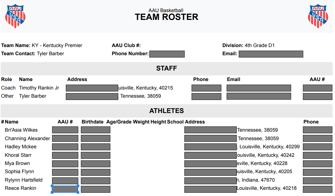Select the team Email input field
Screen dimensions: 335x196
click(271, 54)
